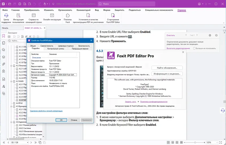Click the Print icon in quick access toolbar

click(x=20, y=4)
